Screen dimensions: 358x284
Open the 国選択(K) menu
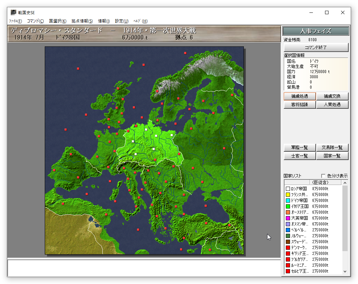pyautogui.click(x=58, y=21)
